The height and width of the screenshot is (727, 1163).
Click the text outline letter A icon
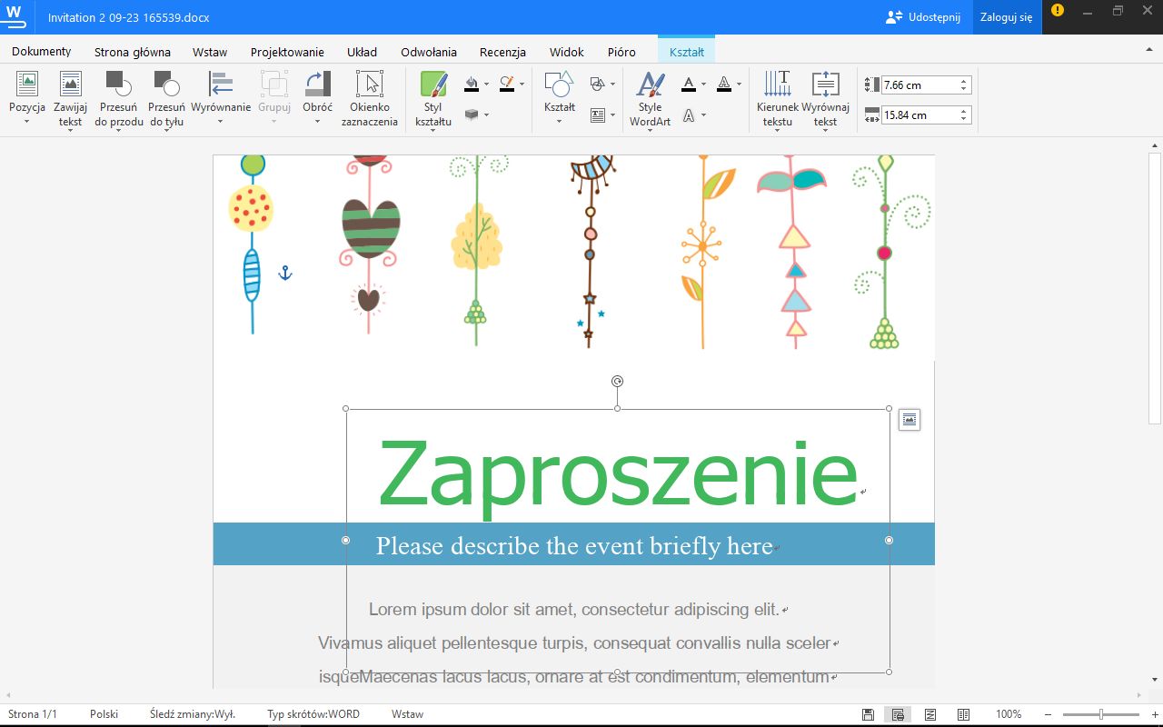pyautogui.click(x=724, y=85)
